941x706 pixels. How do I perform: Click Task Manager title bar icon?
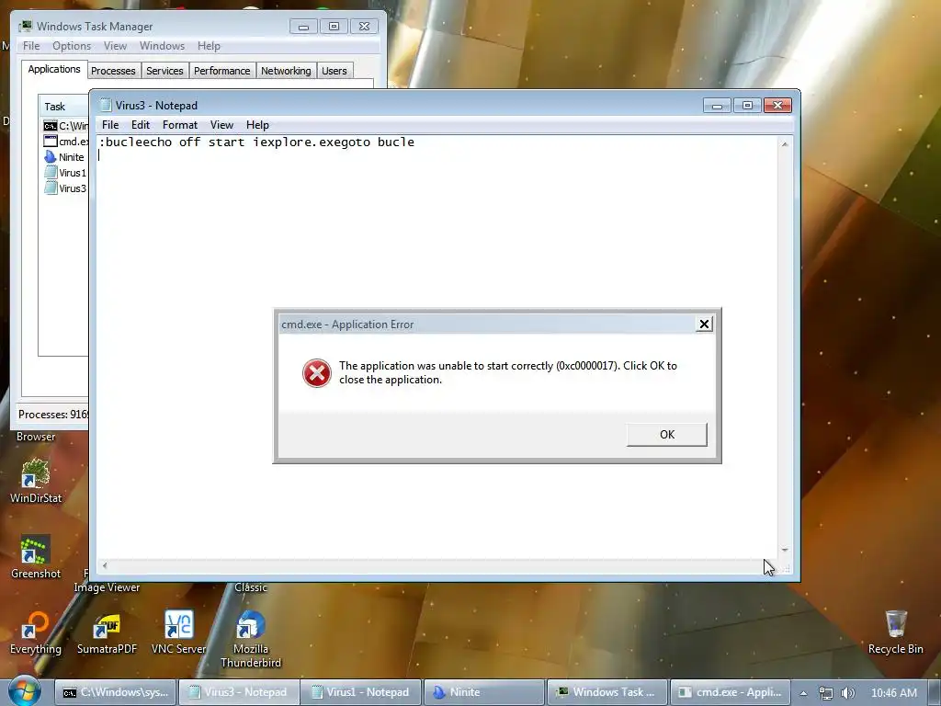pyautogui.click(x=26, y=27)
